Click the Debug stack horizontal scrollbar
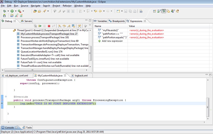Screen dimensions: 213x134 pos(32,70)
